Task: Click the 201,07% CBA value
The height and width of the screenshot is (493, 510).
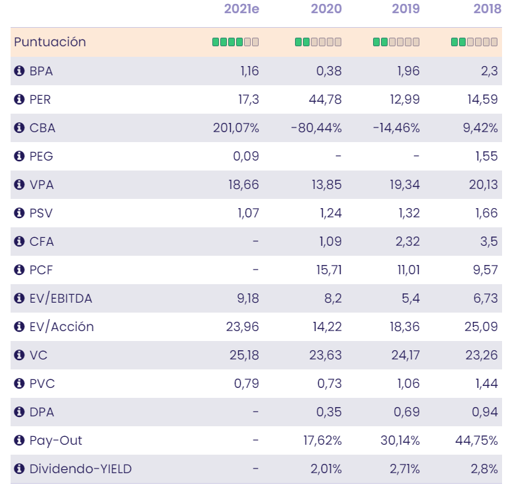Action: [x=235, y=128]
